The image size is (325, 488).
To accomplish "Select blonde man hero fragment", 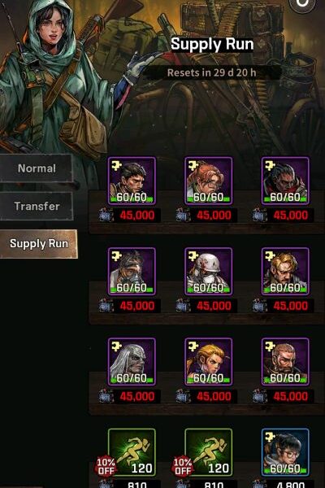I will pyautogui.click(x=285, y=272).
